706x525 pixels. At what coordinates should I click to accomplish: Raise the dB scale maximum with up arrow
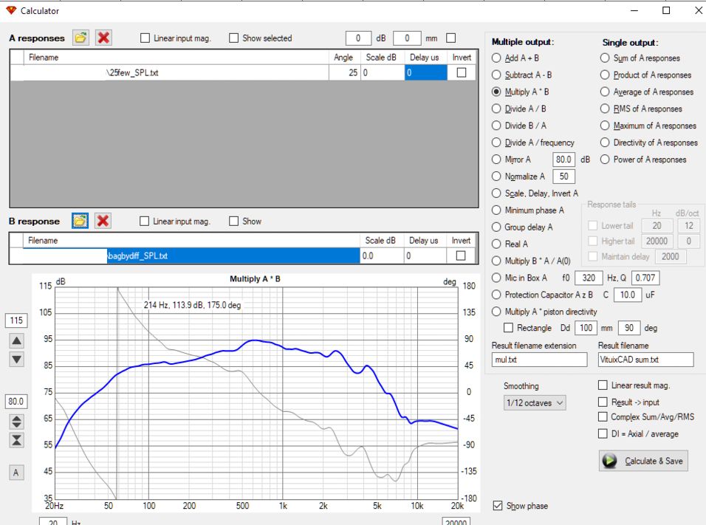click(17, 341)
